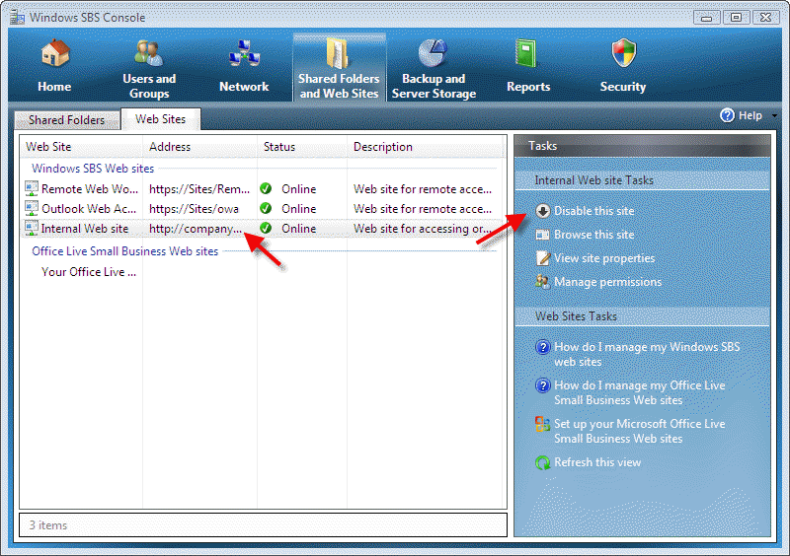Viewport: 790px width, 556px height.
Task: Click green check status icon for Internal Web site
Action: (266, 228)
